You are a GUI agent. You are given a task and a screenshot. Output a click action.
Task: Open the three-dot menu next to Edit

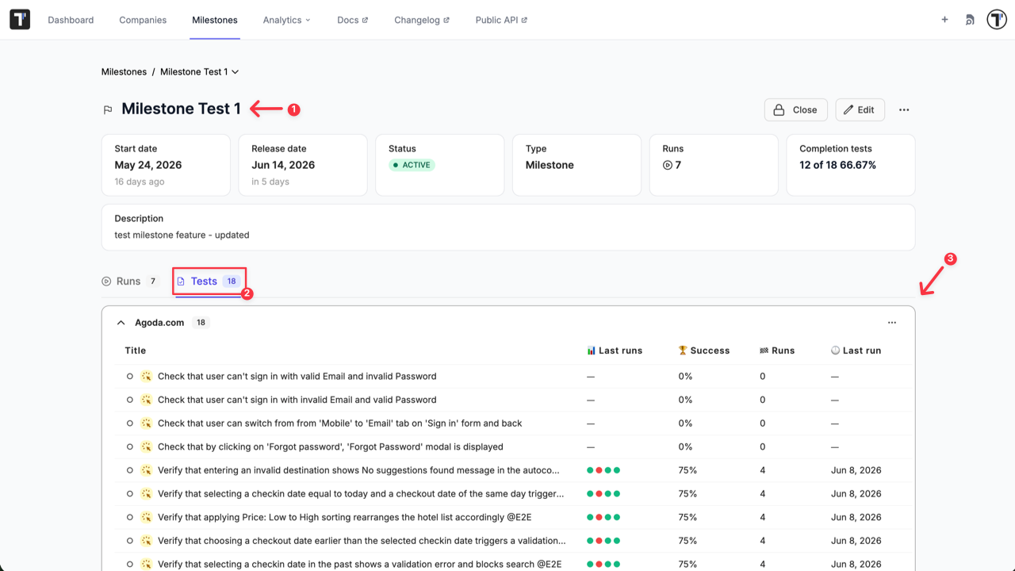pyautogui.click(x=904, y=109)
